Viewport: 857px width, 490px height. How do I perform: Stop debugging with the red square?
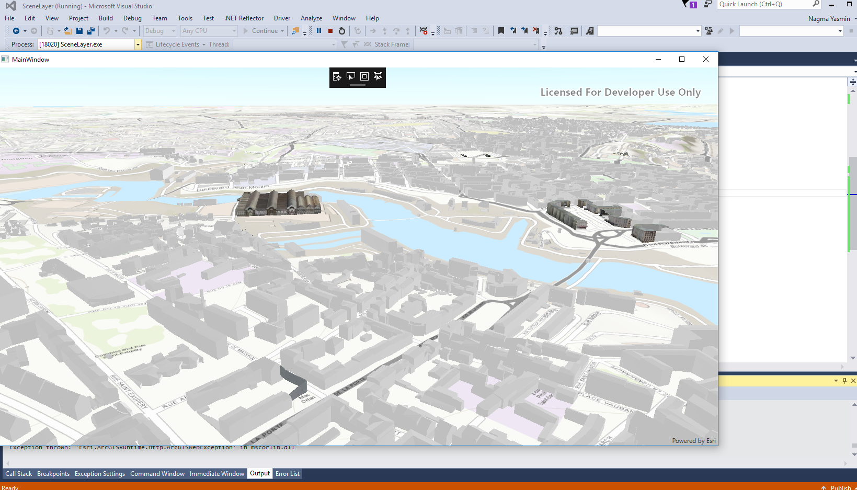pos(330,31)
